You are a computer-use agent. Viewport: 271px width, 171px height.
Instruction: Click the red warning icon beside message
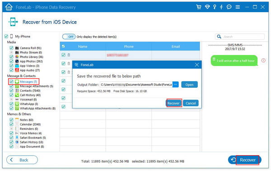(x=263, y=61)
